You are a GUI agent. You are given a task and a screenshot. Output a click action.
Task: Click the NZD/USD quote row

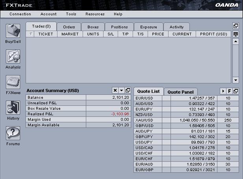coord(186,115)
